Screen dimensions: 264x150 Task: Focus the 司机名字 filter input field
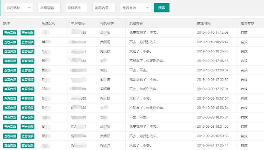coord(76,8)
